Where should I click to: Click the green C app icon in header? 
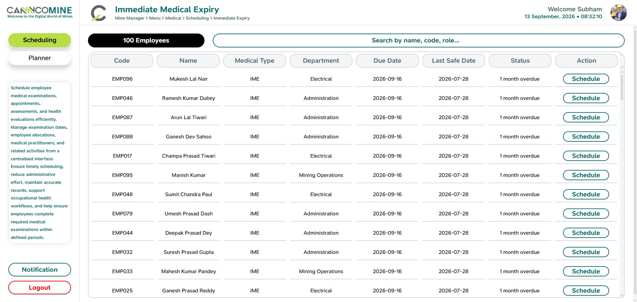[99, 13]
